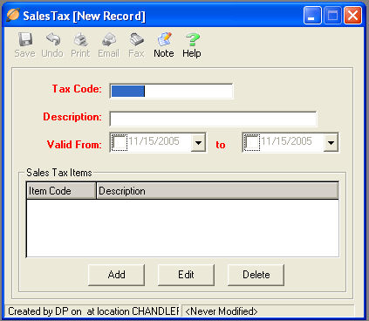Open the Valid From date dropdown arrow
369x321 pixels.
pos(198,142)
